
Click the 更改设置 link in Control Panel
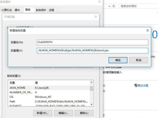(143, 86)
